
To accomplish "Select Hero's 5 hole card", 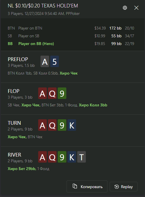I will click(55, 61).
